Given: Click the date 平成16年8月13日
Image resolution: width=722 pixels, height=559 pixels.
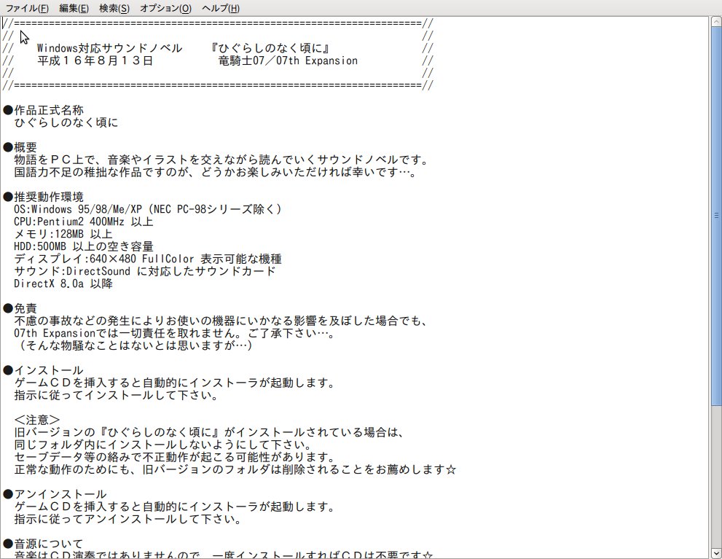Looking at the screenshot, I should coord(95,60).
